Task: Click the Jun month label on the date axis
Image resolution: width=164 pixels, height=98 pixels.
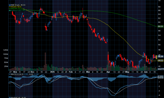Action: pos(146,72)
